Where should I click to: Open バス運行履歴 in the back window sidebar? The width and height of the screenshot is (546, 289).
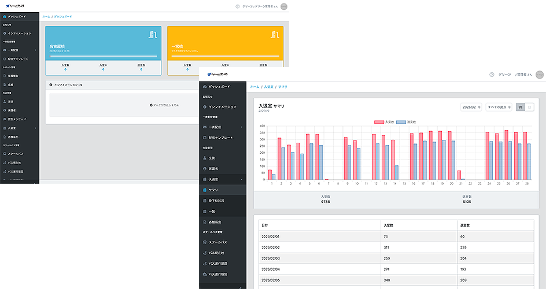[x=15, y=172]
